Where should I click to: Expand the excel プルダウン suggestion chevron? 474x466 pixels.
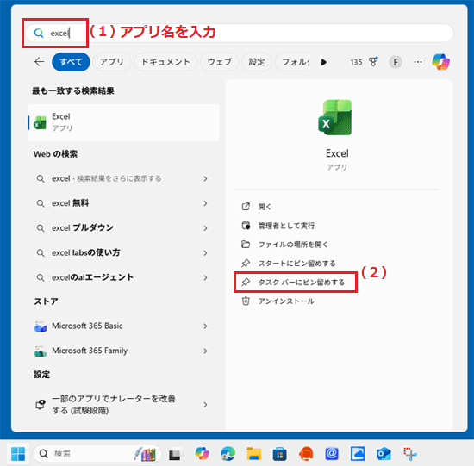(205, 228)
